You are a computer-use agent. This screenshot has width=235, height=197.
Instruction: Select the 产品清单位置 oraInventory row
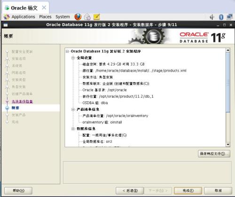pos(115,115)
